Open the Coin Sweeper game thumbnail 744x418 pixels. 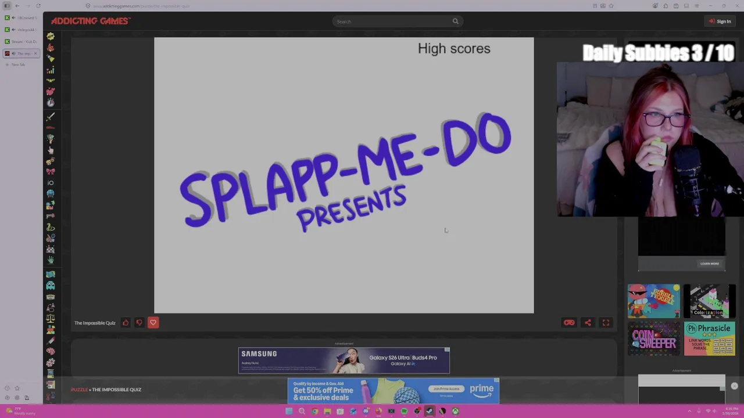pyautogui.click(x=654, y=338)
